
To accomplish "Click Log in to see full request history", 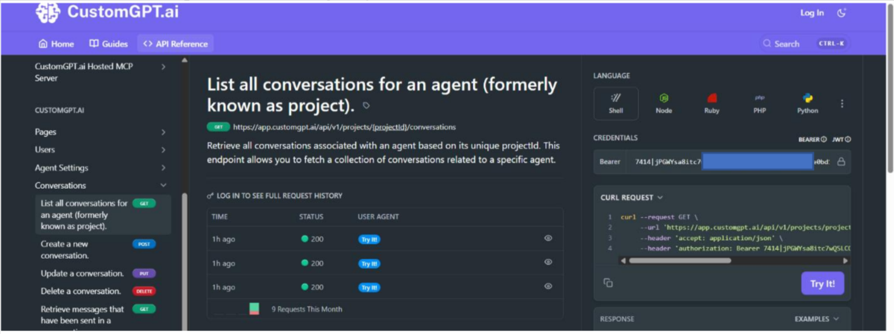I will tap(274, 196).
